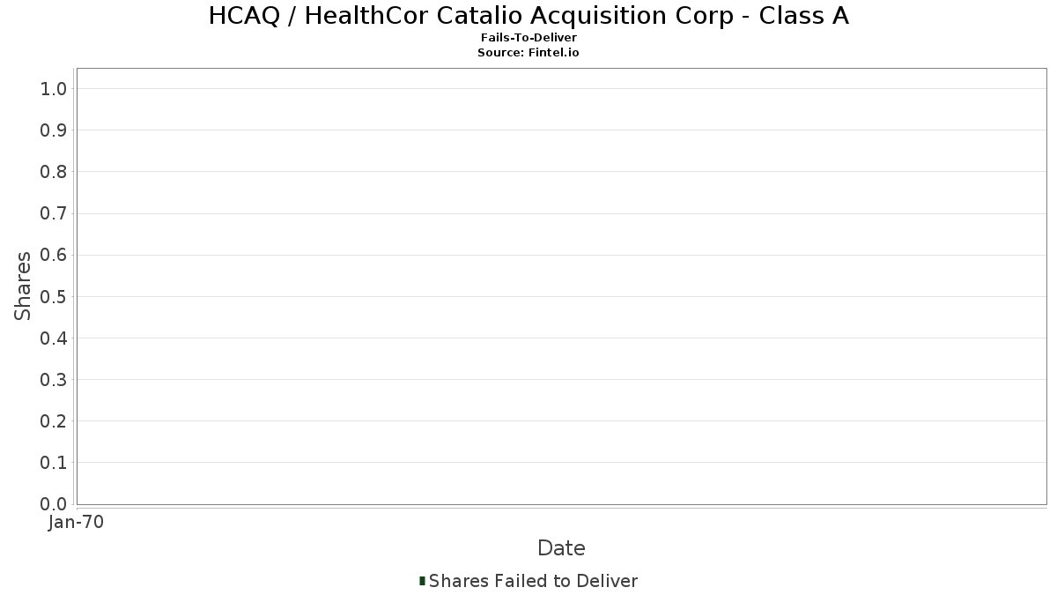Select the Shares y-axis title
Viewport: 1057px width, 595px height.
pyautogui.click(x=23, y=286)
